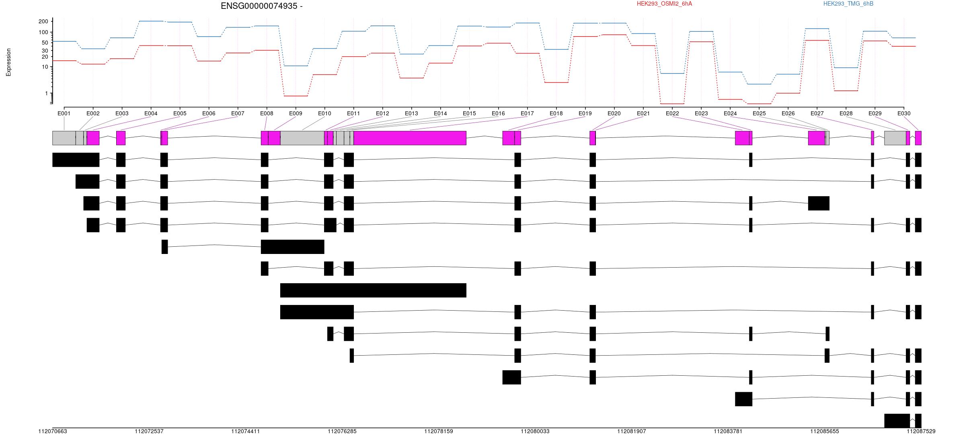Click genomic coordinate 112081907
965x438 pixels.
pos(632,431)
